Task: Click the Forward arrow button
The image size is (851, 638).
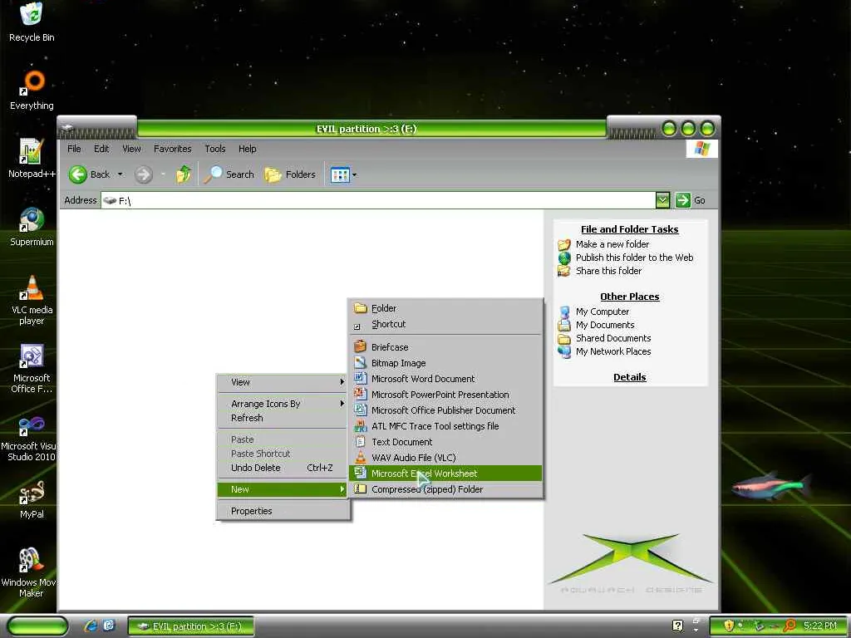Action: point(143,174)
